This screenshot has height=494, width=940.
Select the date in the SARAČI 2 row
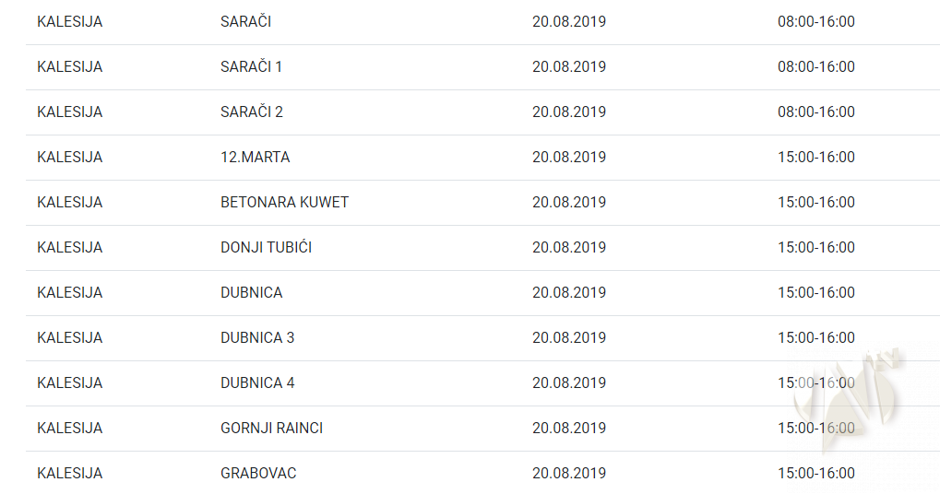568,112
